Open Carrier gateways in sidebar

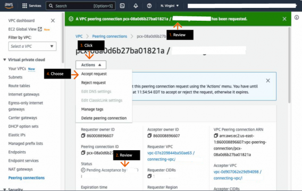[22, 118]
